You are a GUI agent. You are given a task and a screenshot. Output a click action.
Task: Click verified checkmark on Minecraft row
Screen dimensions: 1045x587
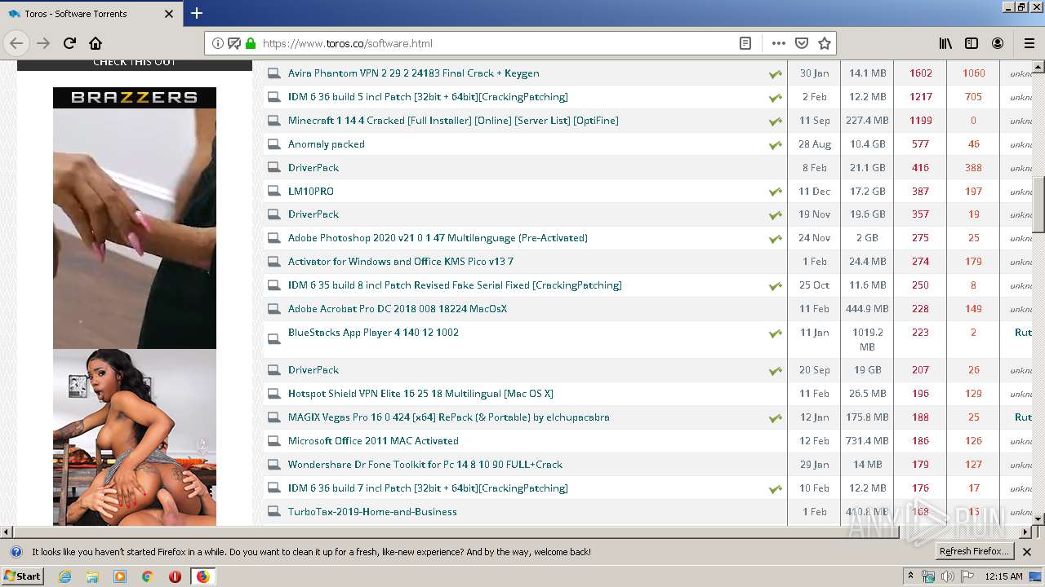tap(775, 121)
